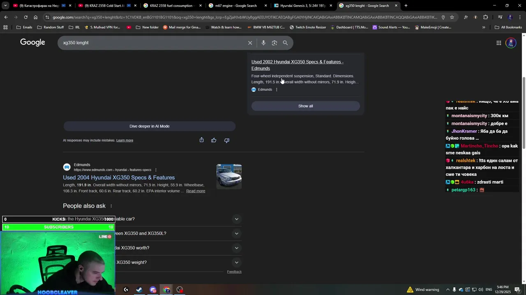Screen dimensions: 526x295
Task: Expand 'Is the Hyundai XG350 reliable car' question
Action: pyautogui.click(x=236, y=219)
